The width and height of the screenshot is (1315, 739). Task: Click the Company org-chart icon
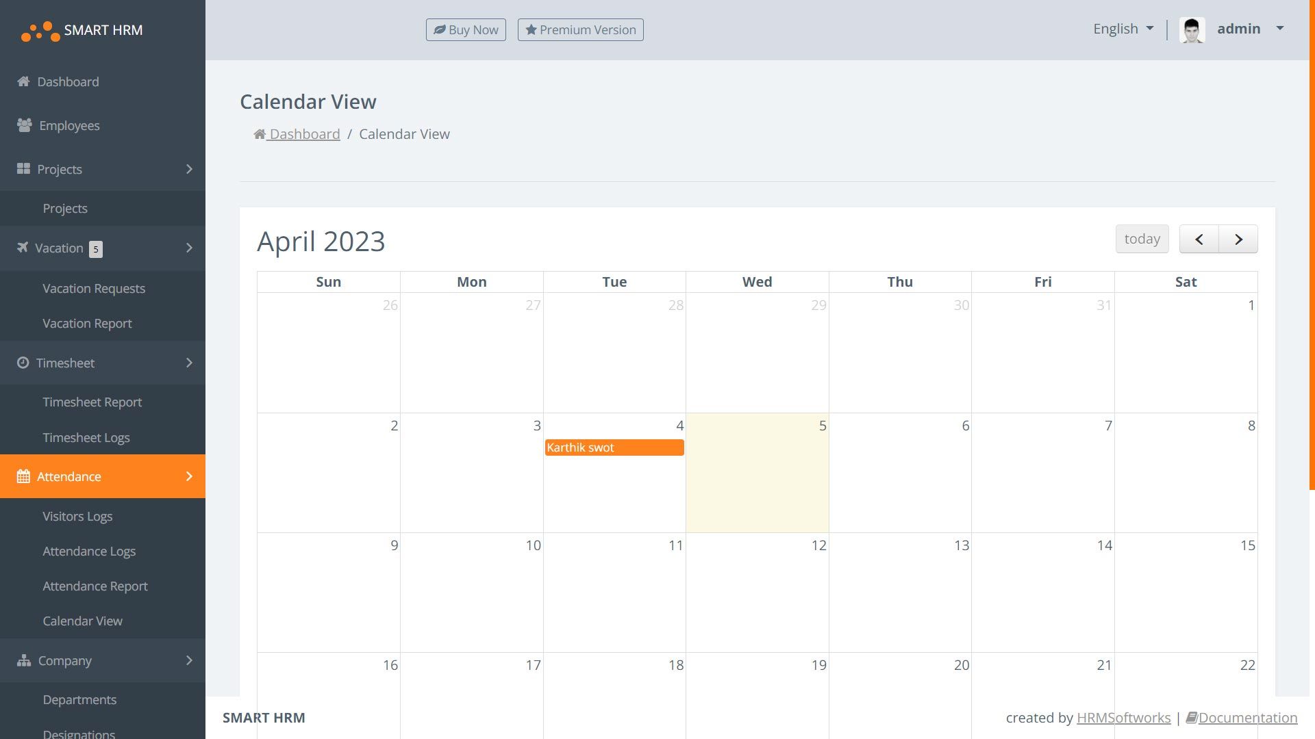pos(24,660)
